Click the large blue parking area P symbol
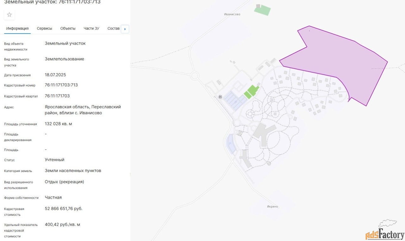This screenshot has height=241, width=405. click(x=235, y=101)
